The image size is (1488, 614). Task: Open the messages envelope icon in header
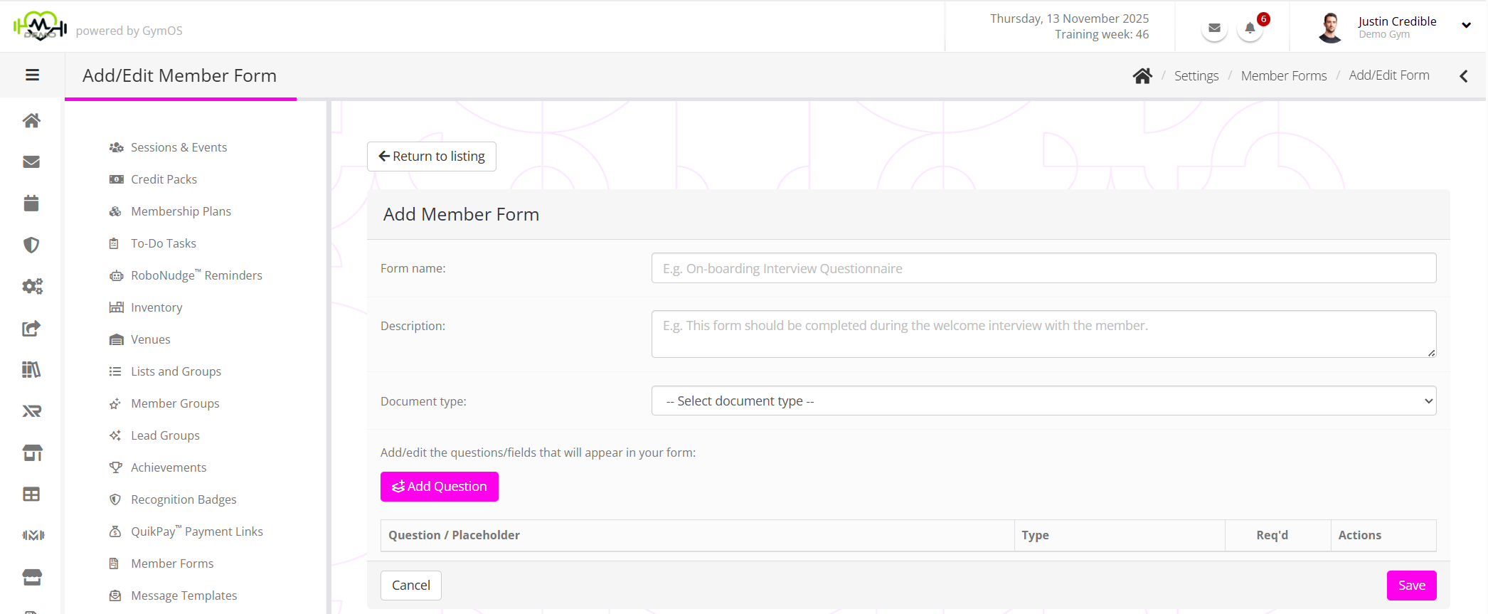[x=1214, y=29]
